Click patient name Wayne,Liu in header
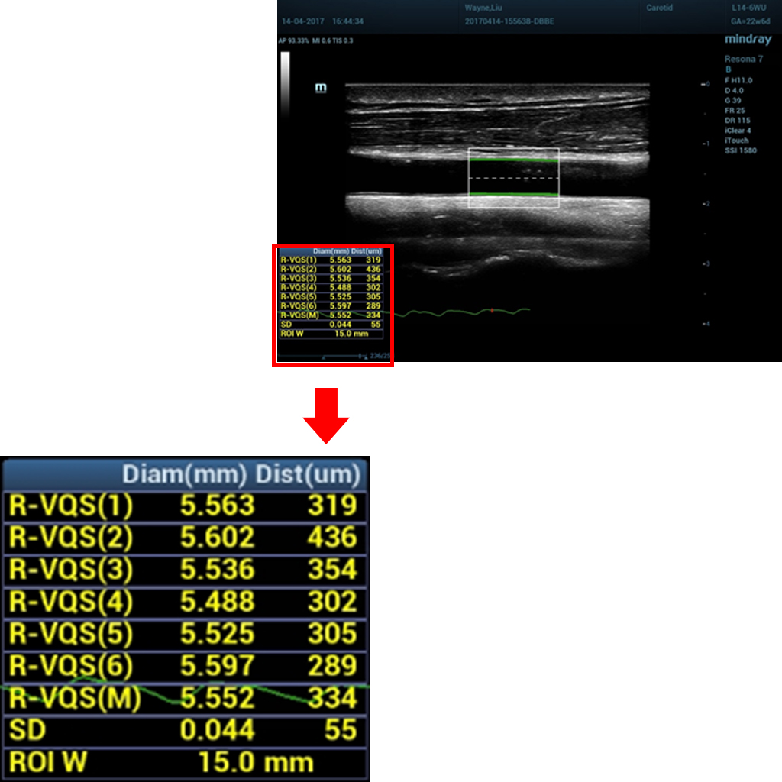Screen dimensions: 782x782 (x=483, y=8)
